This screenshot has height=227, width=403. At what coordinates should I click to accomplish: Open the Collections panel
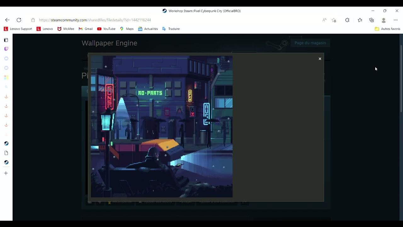tap(372, 20)
